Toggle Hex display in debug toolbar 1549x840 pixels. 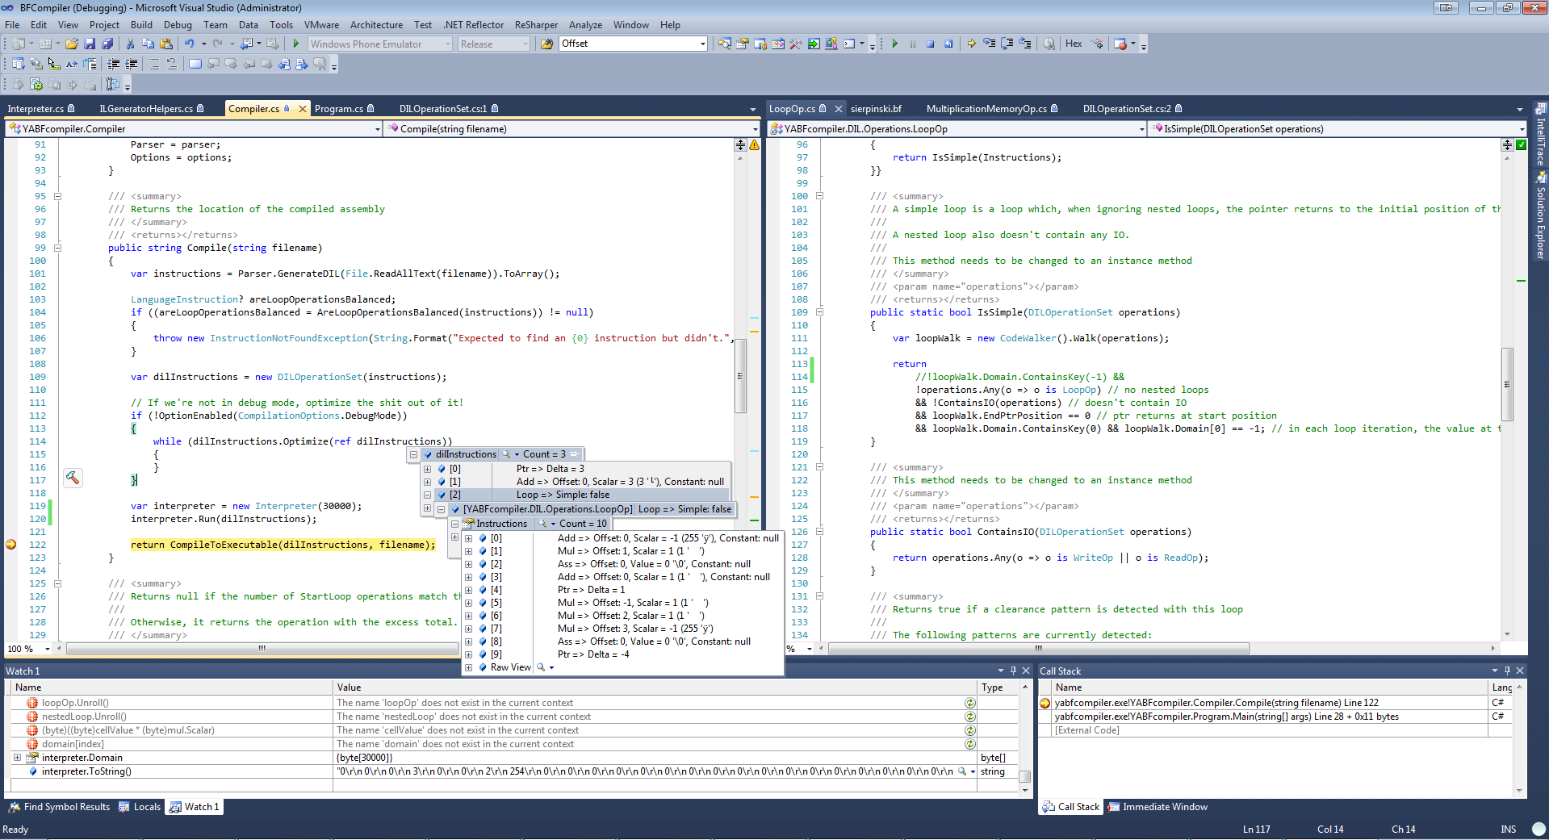1074,44
